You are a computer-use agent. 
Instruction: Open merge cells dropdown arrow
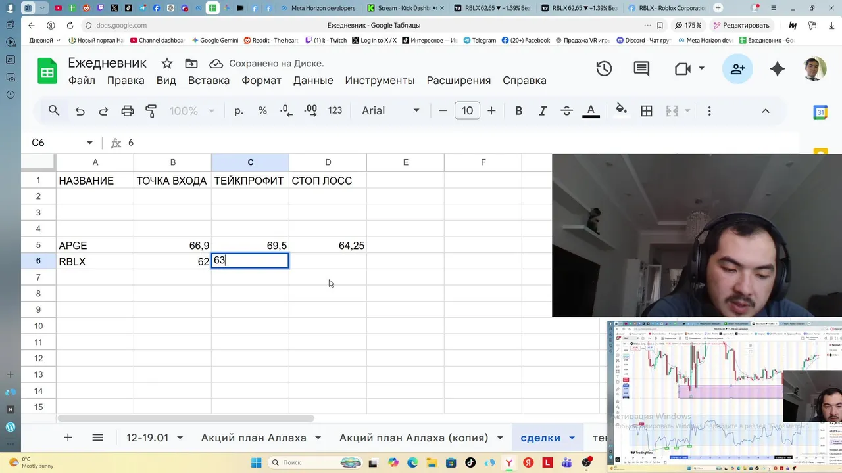[x=688, y=111]
